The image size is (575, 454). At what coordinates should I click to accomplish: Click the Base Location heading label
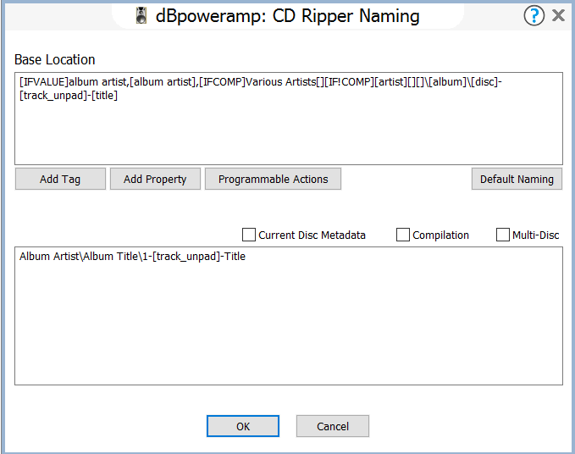coord(55,59)
